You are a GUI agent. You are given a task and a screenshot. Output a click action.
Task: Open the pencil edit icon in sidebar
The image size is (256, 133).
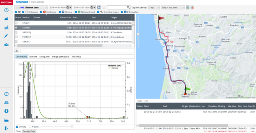pos(6,36)
